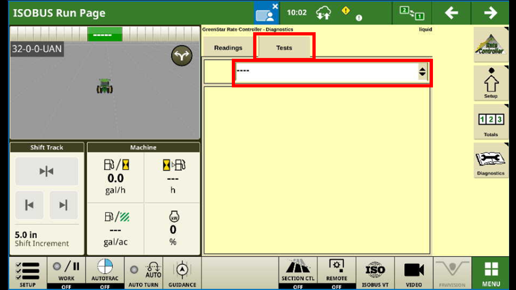Click the dropdown up-down arrow spinner

click(x=422, y=72)
